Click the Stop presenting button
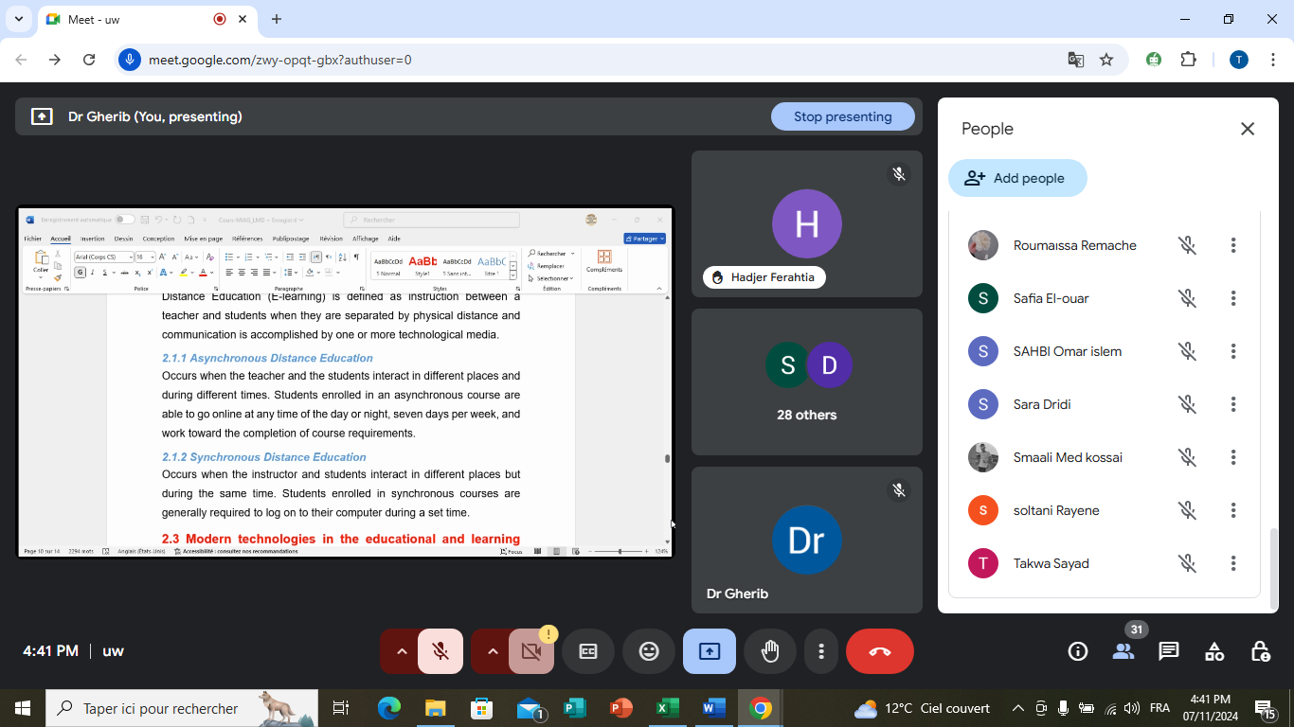The width and height of the screenshot is (1294, 727). coord(842,116)
